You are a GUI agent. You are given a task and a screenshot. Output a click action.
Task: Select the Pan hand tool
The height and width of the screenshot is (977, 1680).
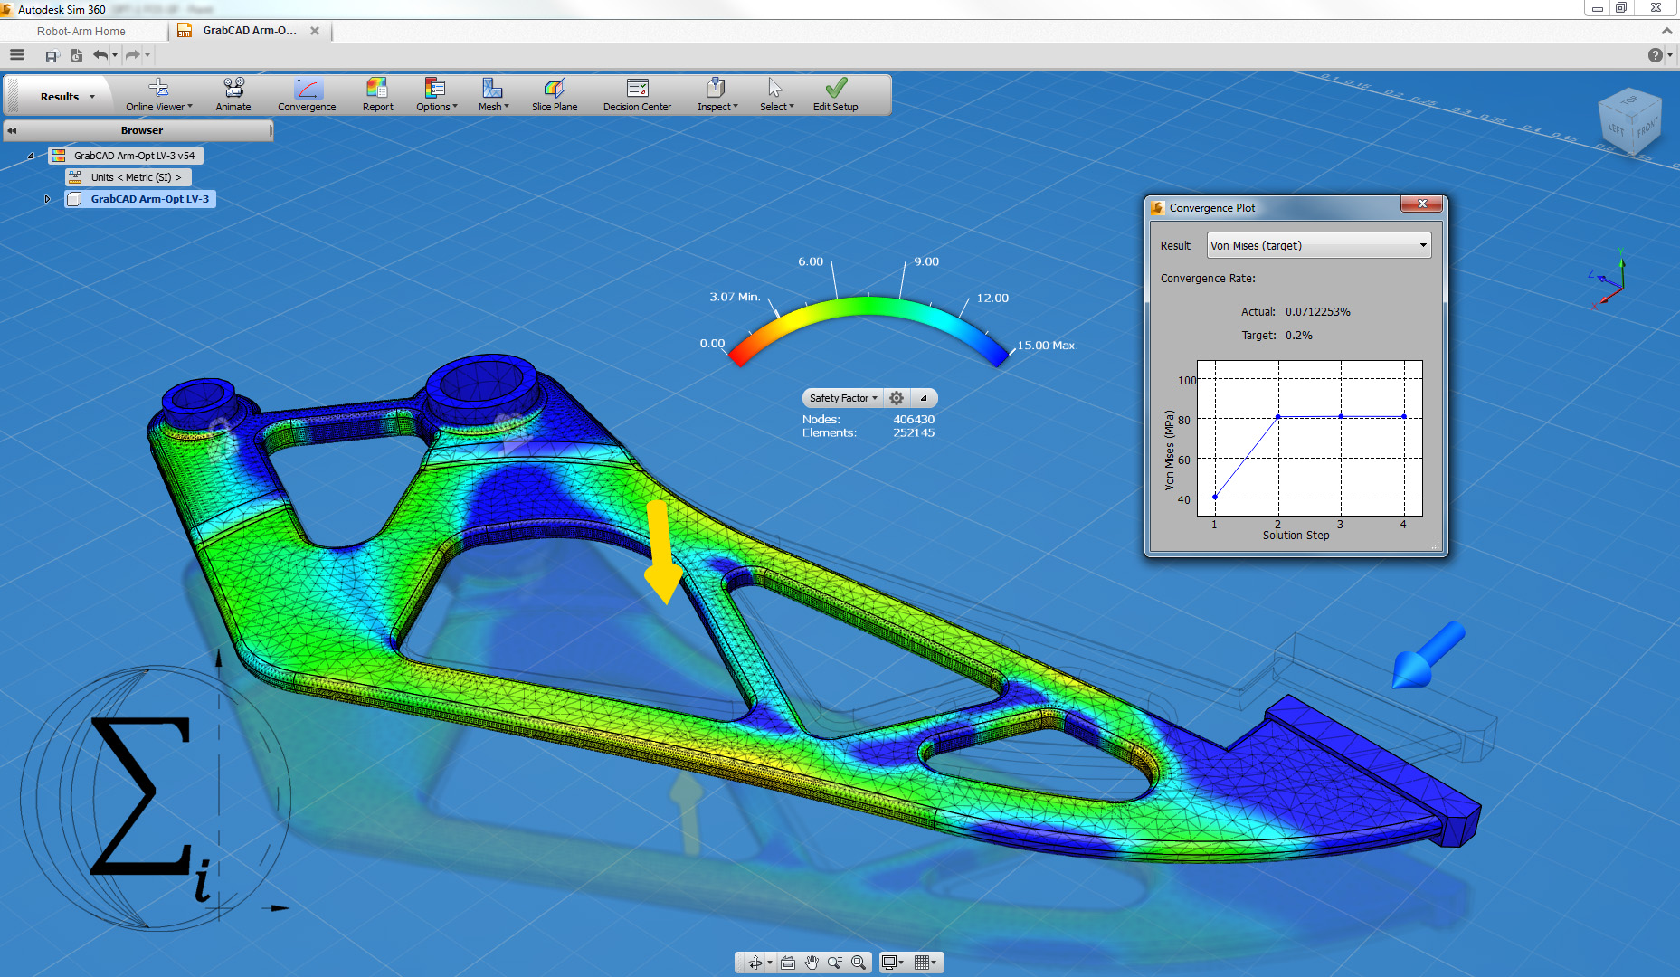pyautogui.click(x=812, y=963)
